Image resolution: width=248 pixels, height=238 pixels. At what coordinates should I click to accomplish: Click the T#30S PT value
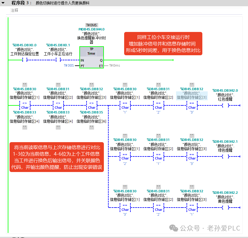coord(69,65)
